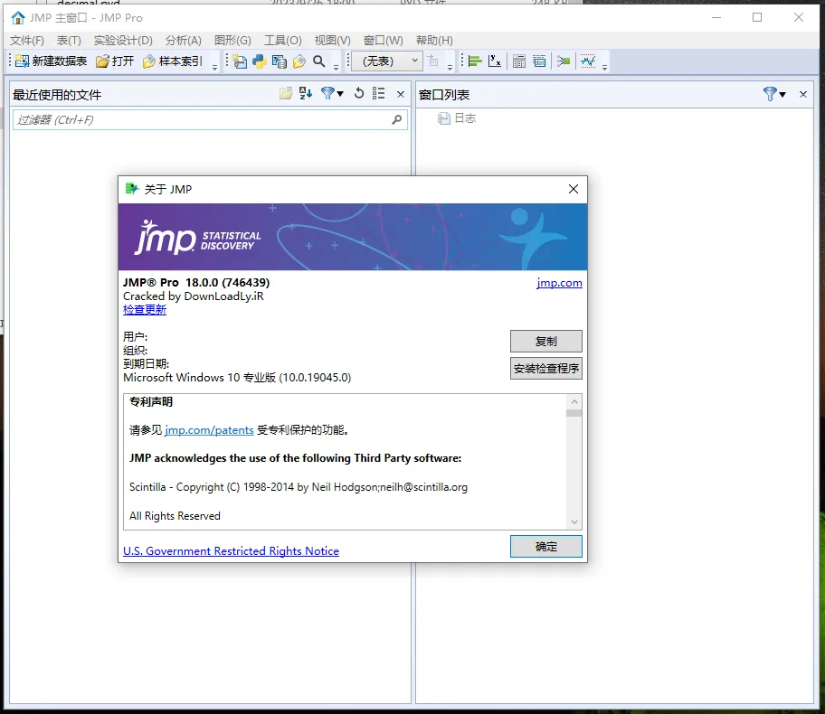This screenshot has height=714, width=825.
Task: Close the 窗口列表 panel
Action: [803, 94]
